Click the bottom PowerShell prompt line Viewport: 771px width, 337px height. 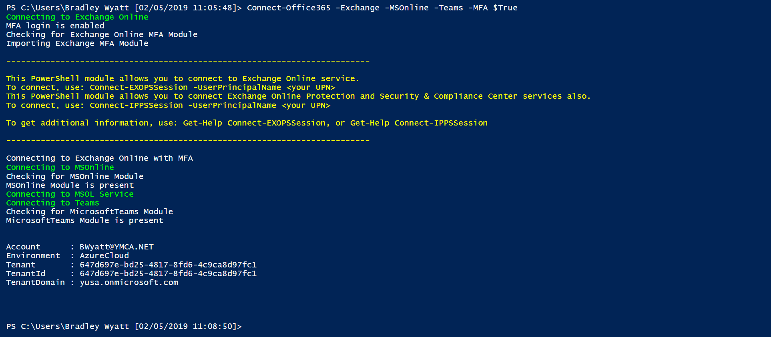pyautogui.click(x=124, y=326)
